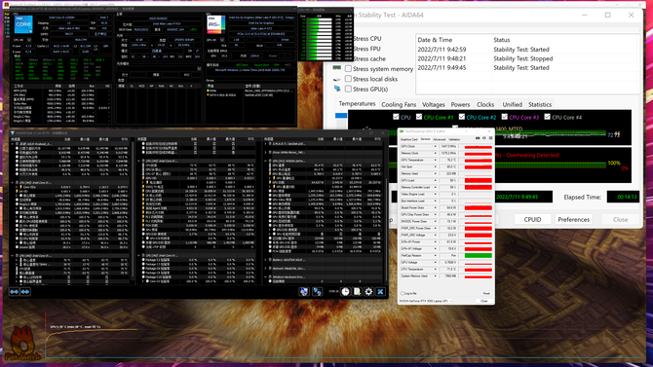Click GPU-Z camera screenshot icon

(x=478, y=138)
